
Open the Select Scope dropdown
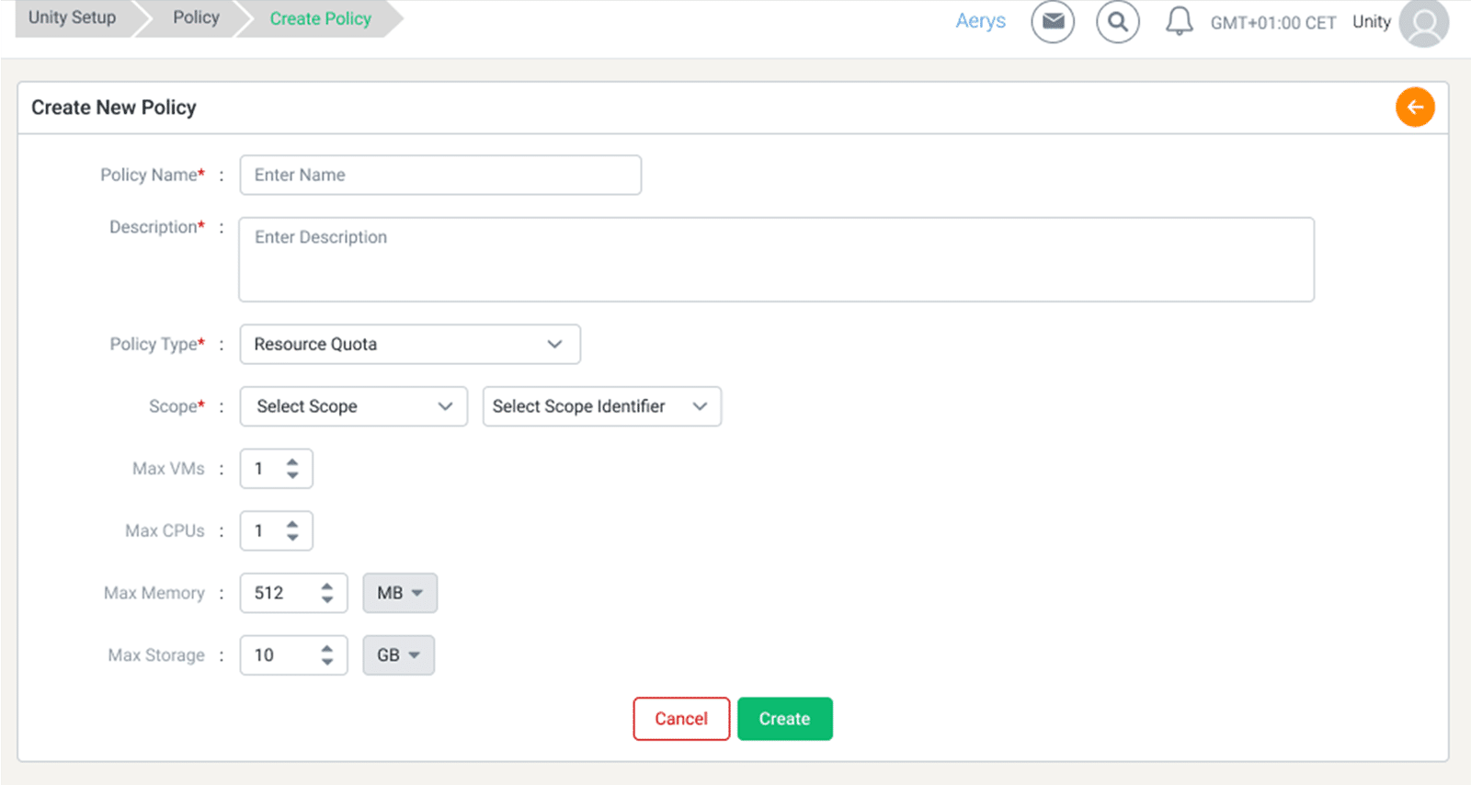353,406
